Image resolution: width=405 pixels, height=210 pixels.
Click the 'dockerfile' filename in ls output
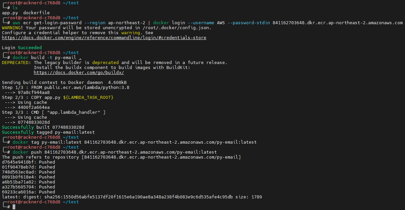[36, 13]
